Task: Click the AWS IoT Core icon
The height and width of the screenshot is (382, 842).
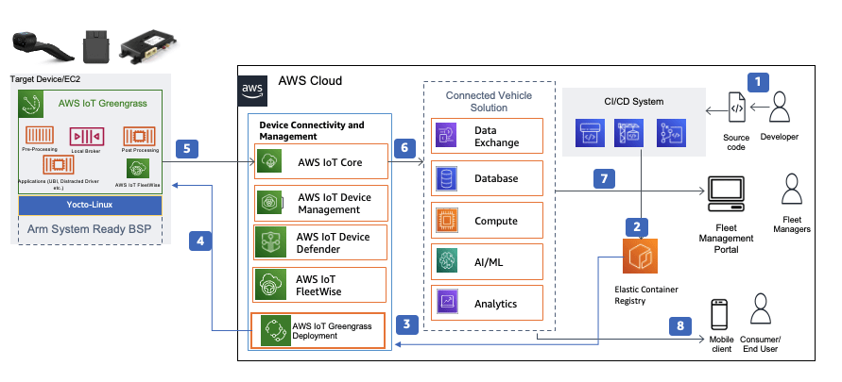Action: point(267,161)
